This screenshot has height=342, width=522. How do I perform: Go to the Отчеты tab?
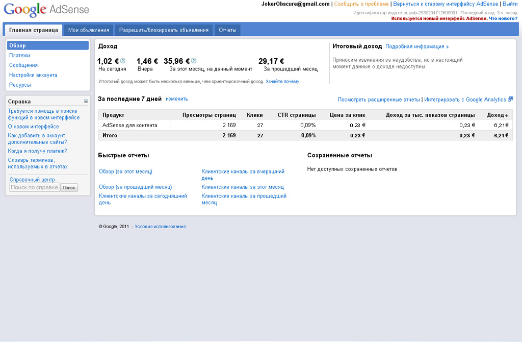coord(227,30)
